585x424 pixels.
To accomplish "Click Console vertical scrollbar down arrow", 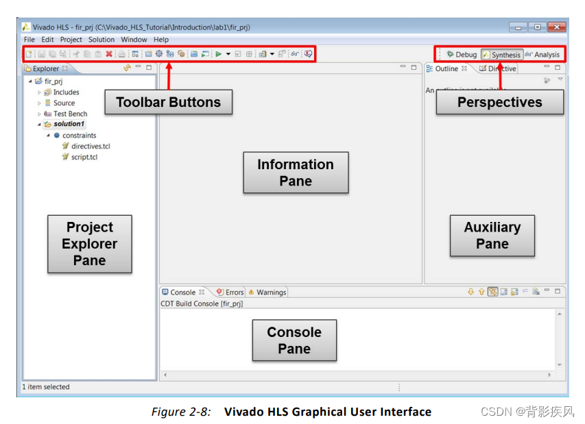I will 560,364.
